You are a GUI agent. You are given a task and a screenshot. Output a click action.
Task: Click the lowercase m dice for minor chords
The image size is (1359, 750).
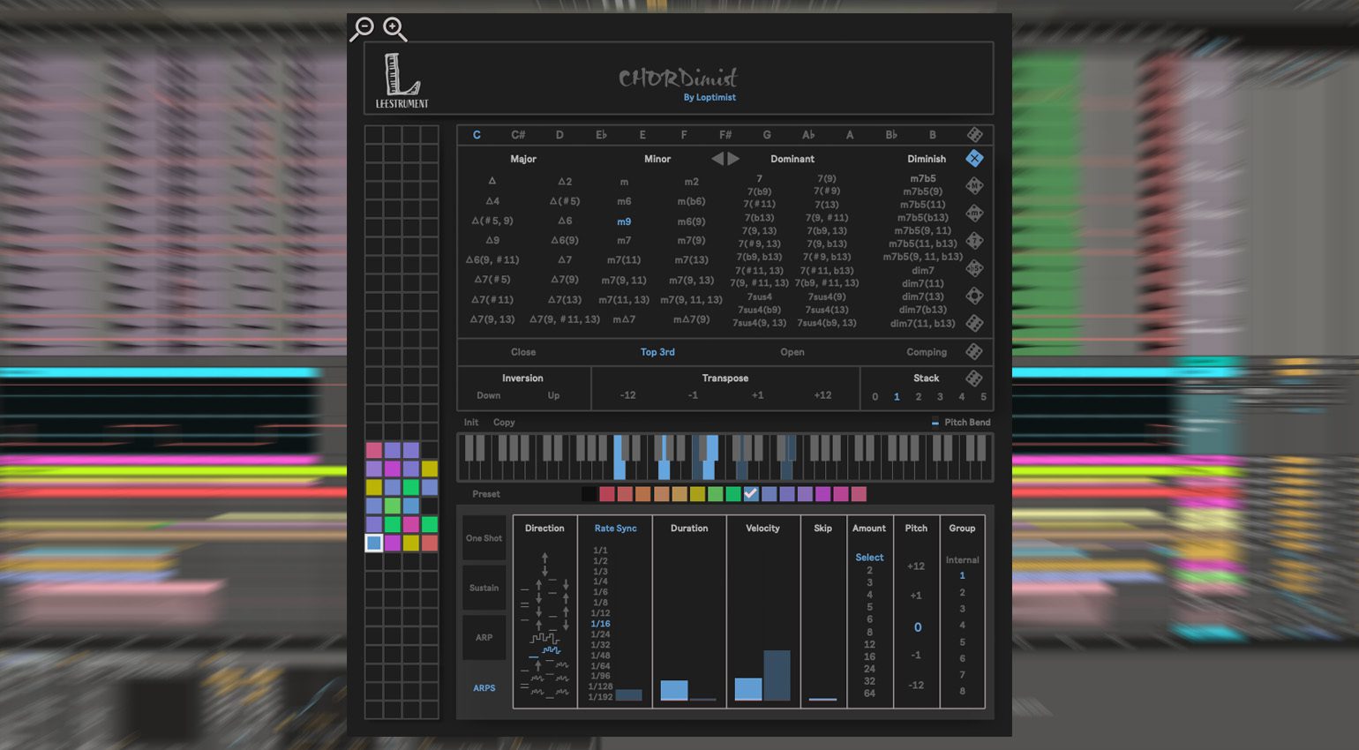(974, 214)
